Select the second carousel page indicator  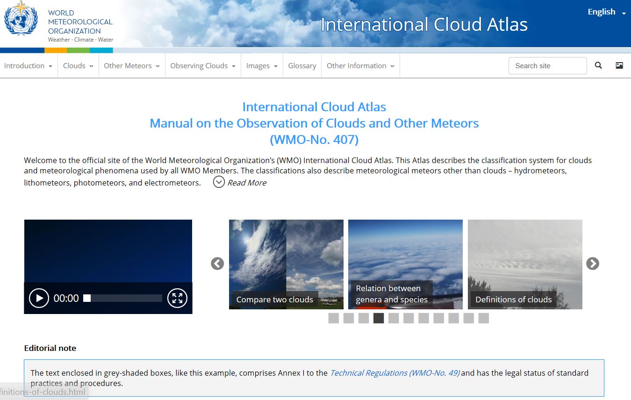[x=349, y=318]
